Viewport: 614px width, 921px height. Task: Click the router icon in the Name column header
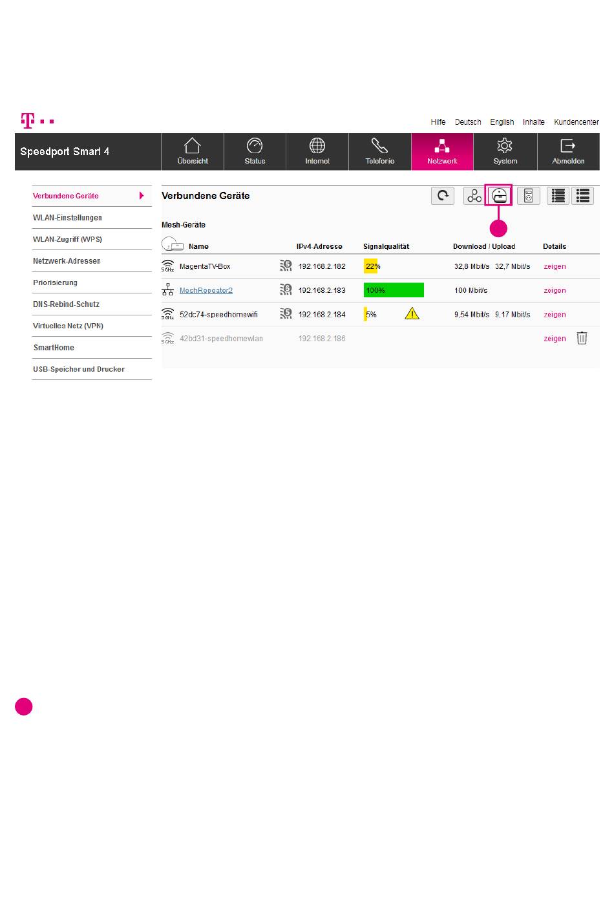point(173,245)
